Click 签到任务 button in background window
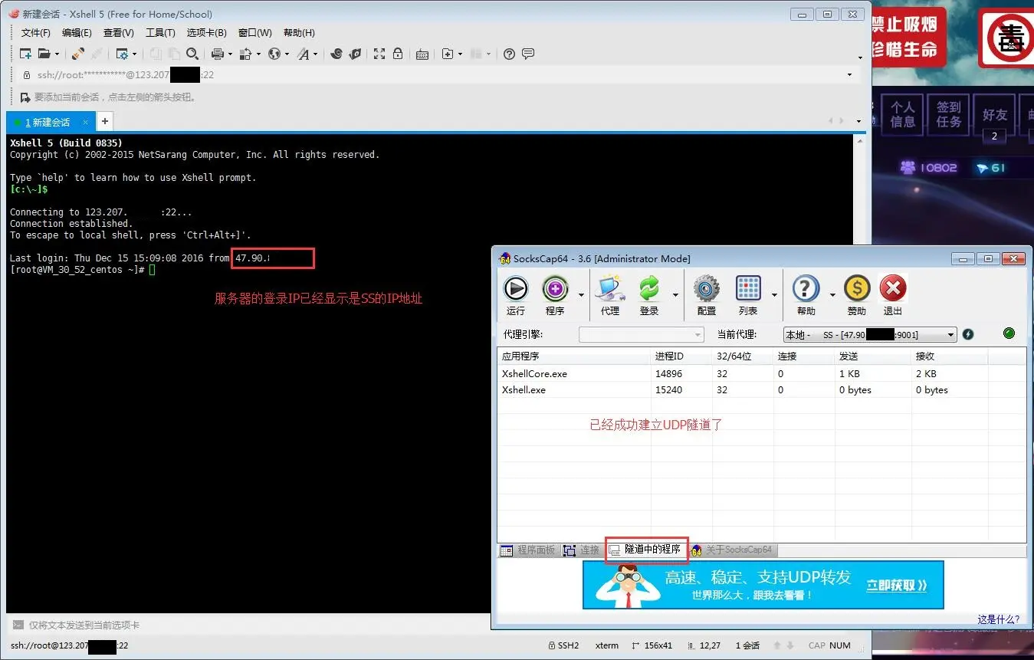The width and height of the screenshot is (1034, 660). click(948, 115)
